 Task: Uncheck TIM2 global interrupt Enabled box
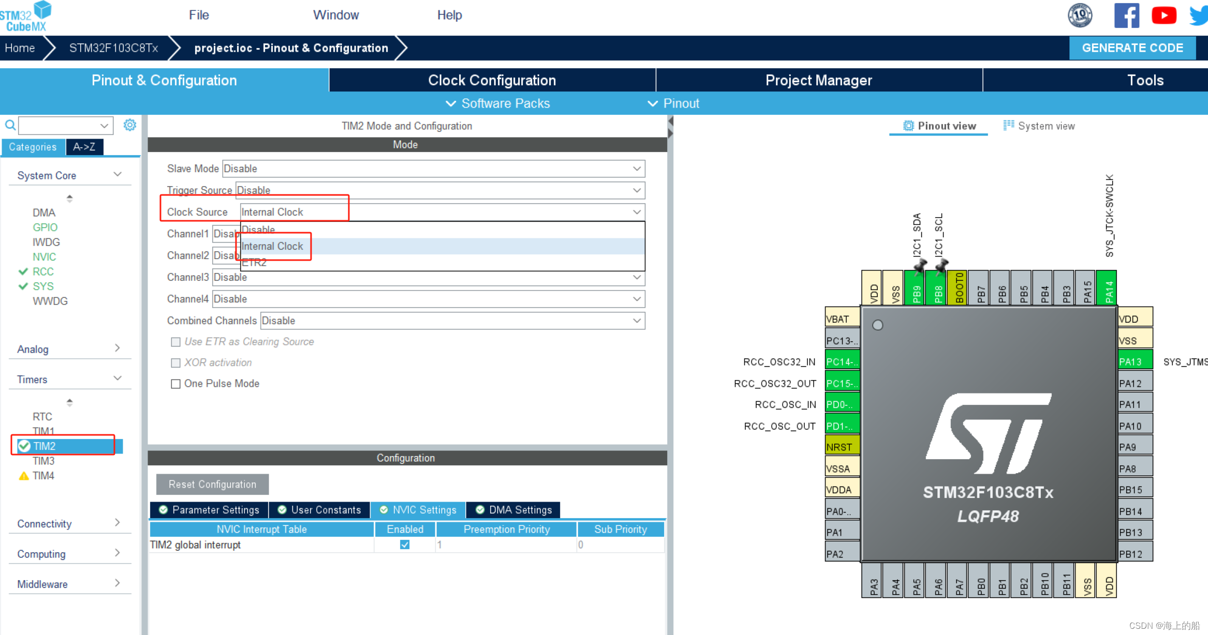pyautogui.click(x=405, y=545)
